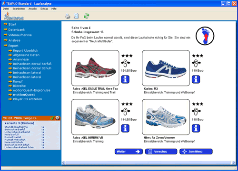Select Beinachse barfuß in Variante list
Screen dimensions: 238x171
tap(15, 129)
